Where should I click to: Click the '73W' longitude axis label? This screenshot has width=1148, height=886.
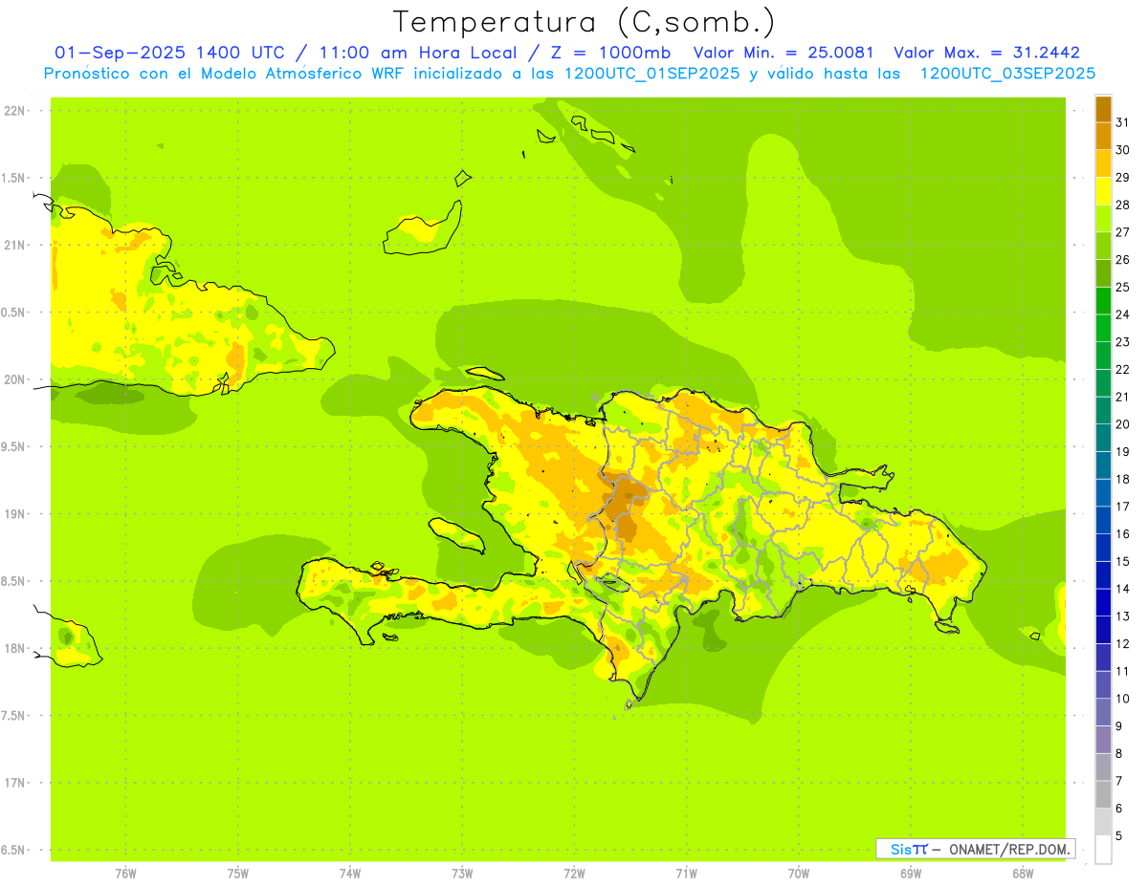tap(462, 873)
